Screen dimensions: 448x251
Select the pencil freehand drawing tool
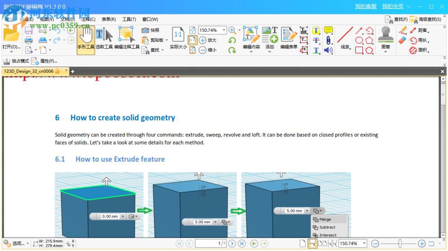tap(403, 30)
